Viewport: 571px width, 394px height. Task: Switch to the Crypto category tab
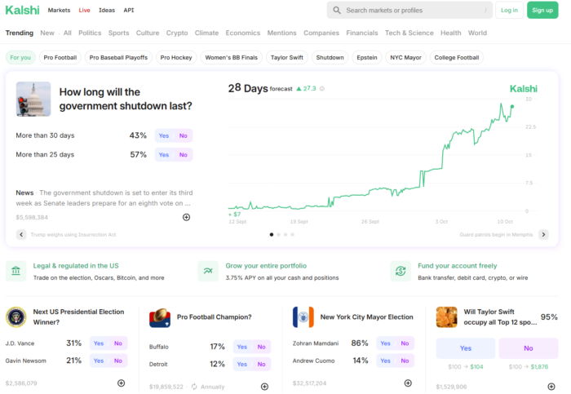point(177,33)
